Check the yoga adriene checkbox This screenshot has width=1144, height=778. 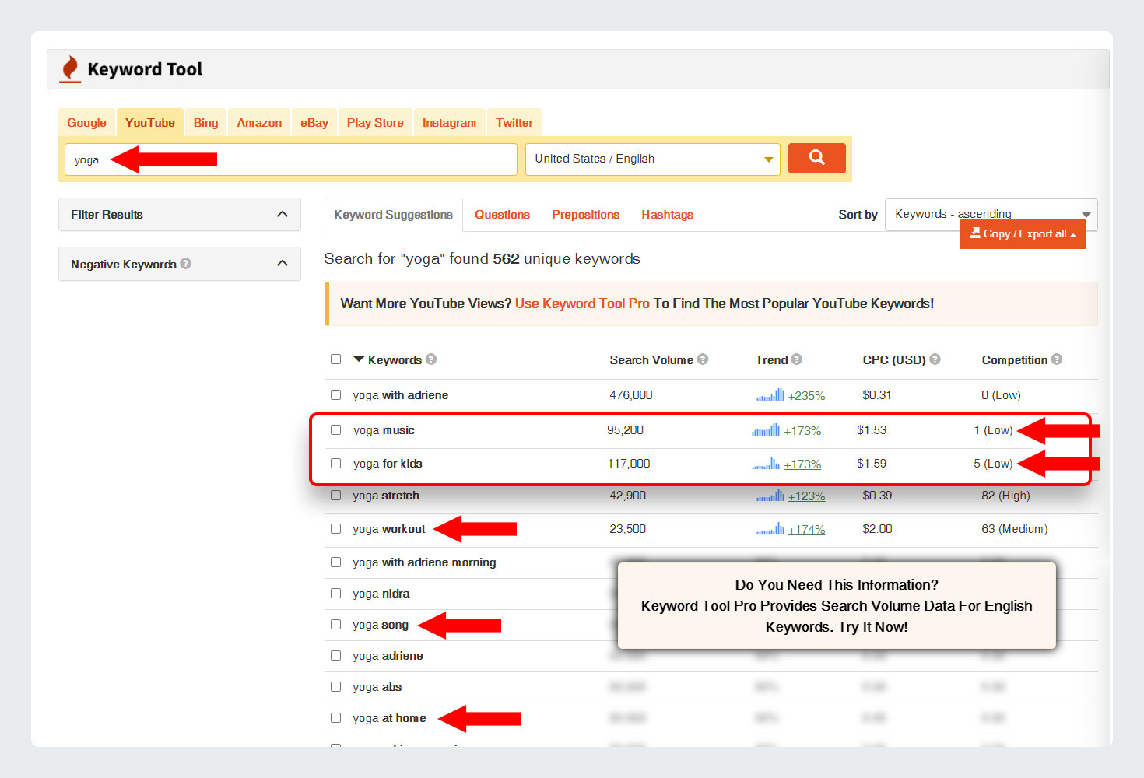[335, 655]
